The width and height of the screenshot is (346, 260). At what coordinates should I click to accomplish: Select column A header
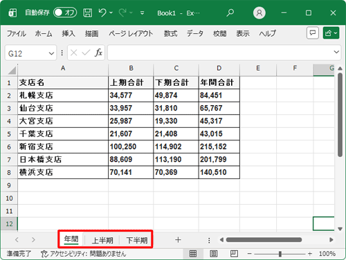63,68
